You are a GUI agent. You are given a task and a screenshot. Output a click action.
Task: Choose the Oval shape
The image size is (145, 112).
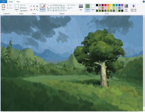tap(53, 5)
